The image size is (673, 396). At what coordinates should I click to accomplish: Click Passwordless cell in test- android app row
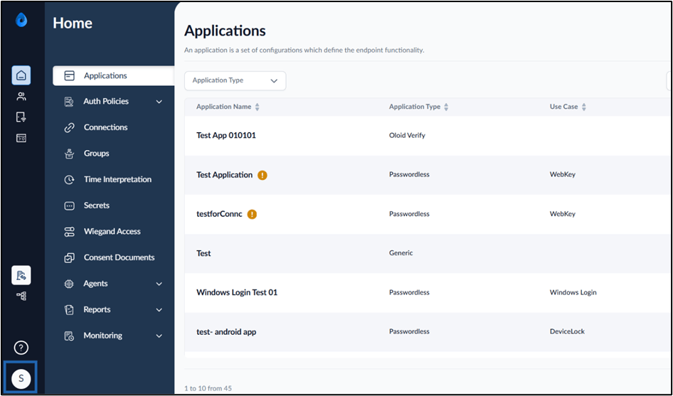coord(410,331)
